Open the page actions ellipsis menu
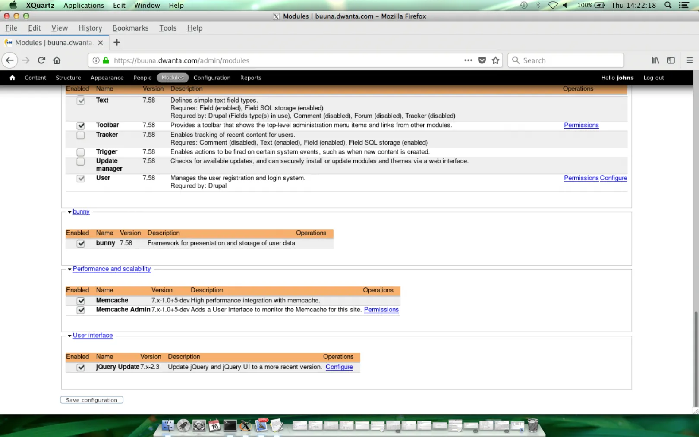Viewport: 699px width, 437px height. click(x=468, y=60)
